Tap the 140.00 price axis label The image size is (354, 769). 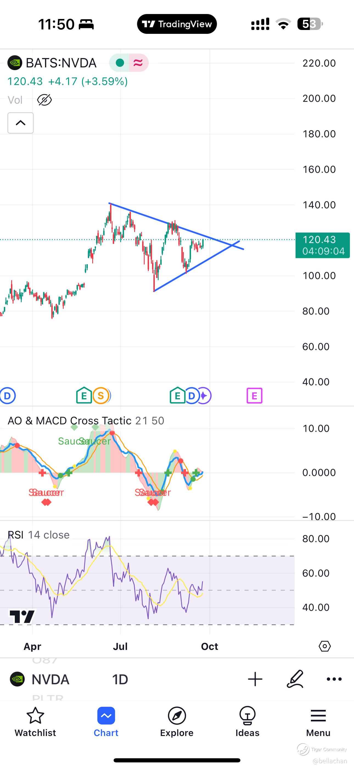(x=319, y=205)
